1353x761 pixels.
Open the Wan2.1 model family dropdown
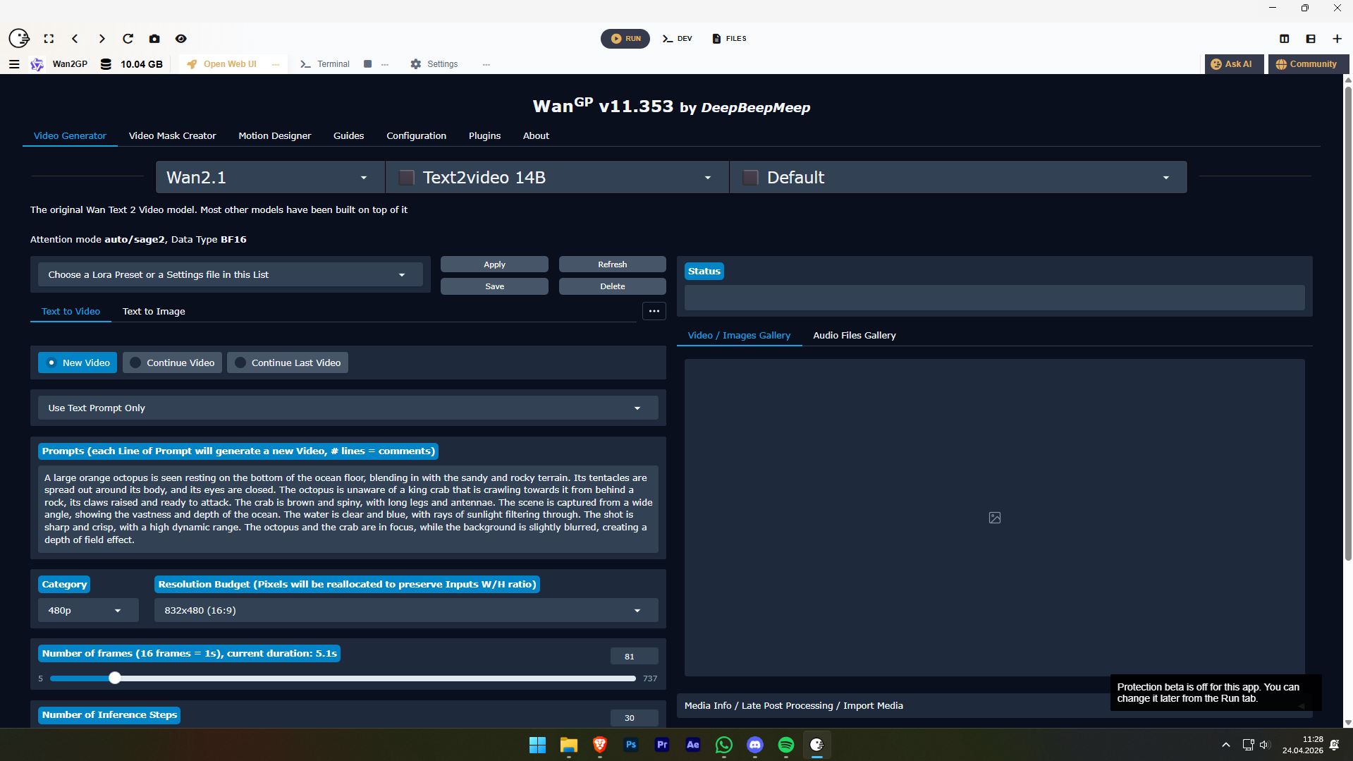(270, 177)
